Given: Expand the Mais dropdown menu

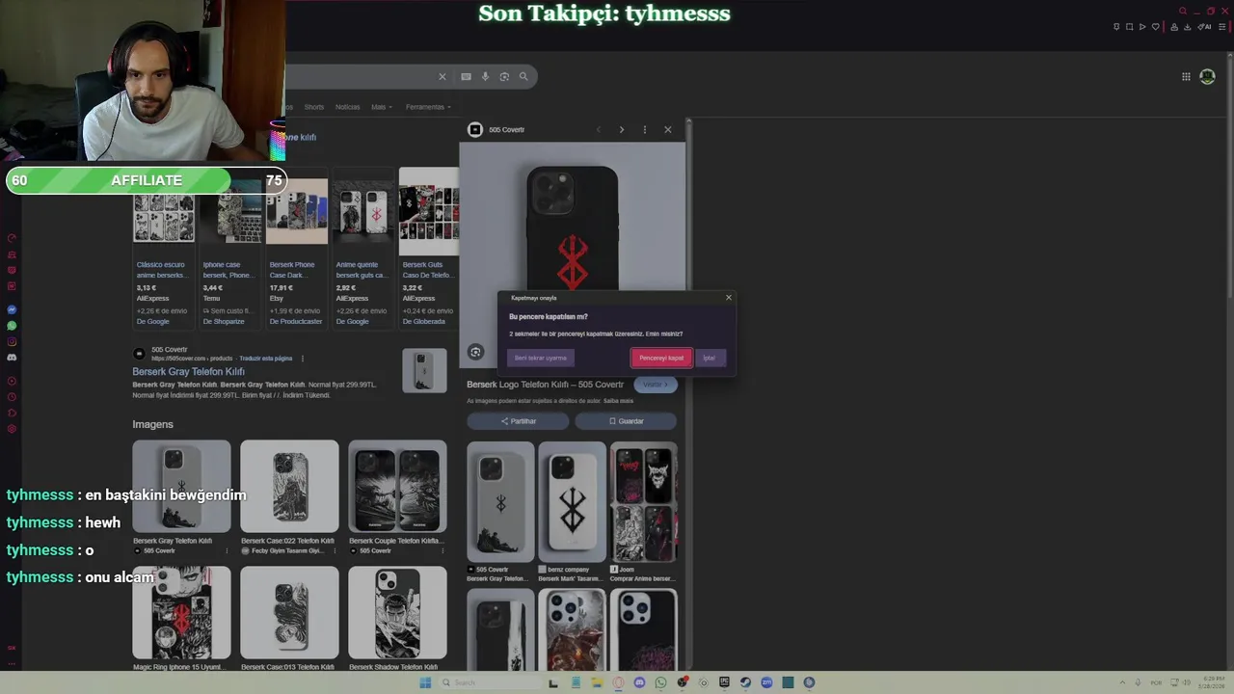Looking at the screenshot, I should point(382,107).
